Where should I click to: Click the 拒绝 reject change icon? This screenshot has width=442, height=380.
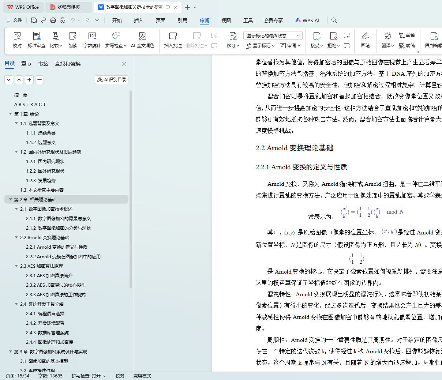[x=333, y=36]
